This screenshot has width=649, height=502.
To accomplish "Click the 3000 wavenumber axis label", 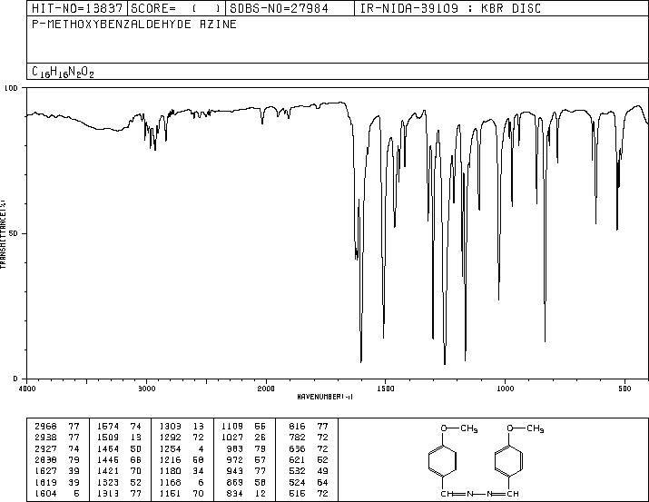I will tap(146, 389).
